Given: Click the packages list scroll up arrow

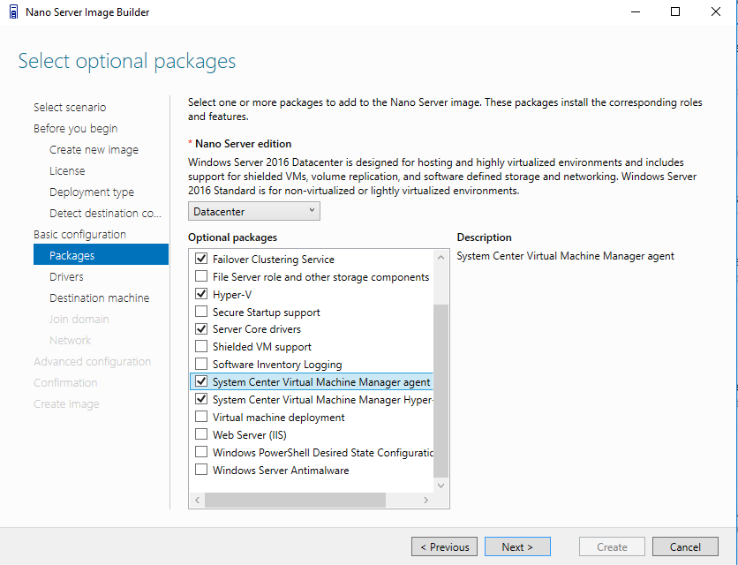Looking at the screenshot, I should pyautogui.click(x=441, y=258).
